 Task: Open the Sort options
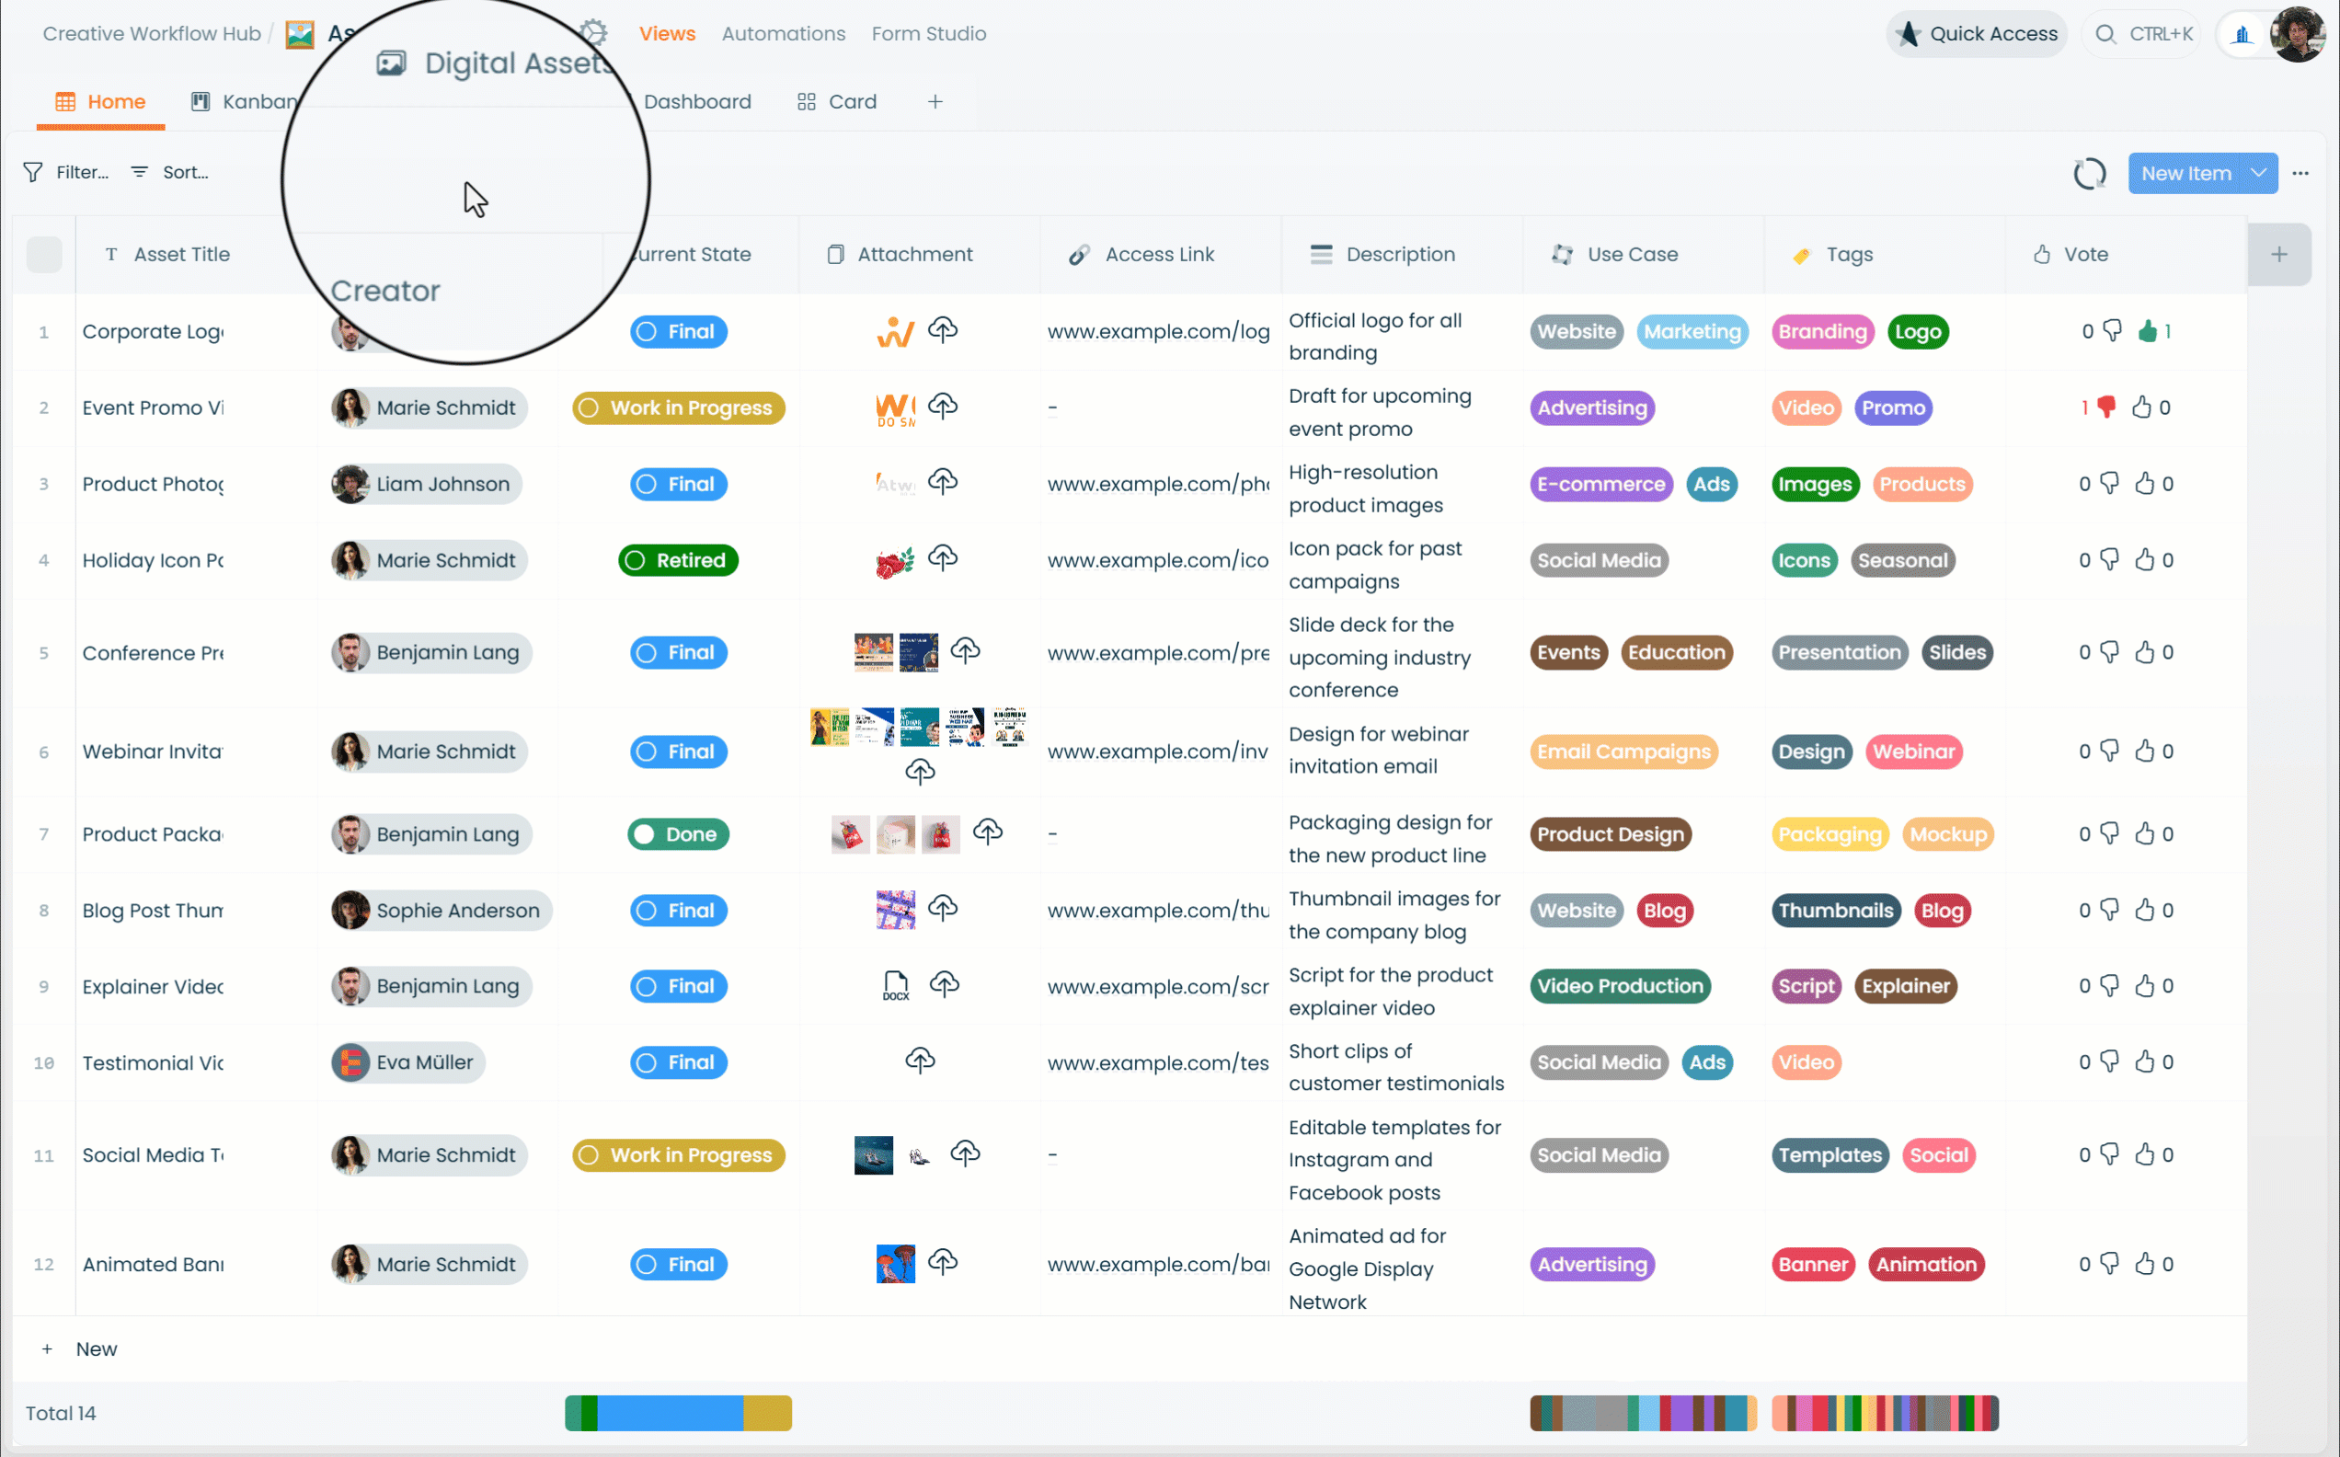(x=169, y=173)
